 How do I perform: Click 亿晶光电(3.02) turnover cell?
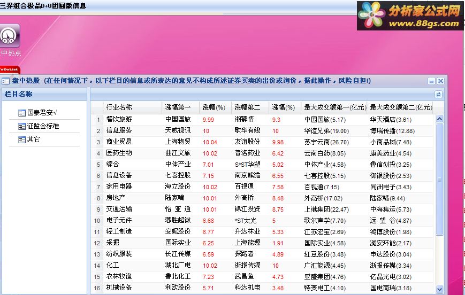point(391,277)
